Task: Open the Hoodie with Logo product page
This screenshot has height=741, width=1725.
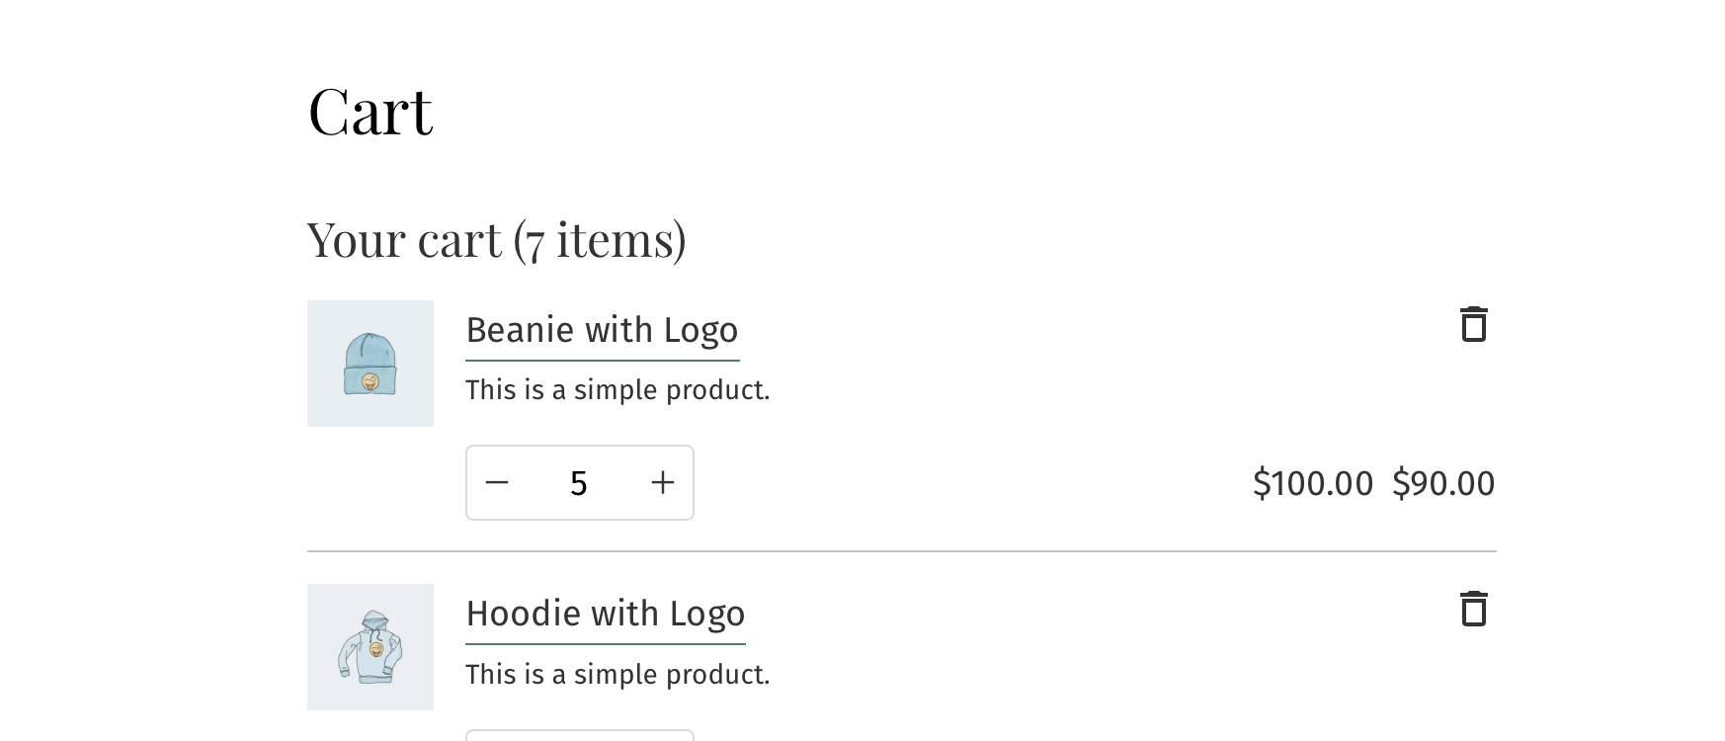Action: (606, 614)
